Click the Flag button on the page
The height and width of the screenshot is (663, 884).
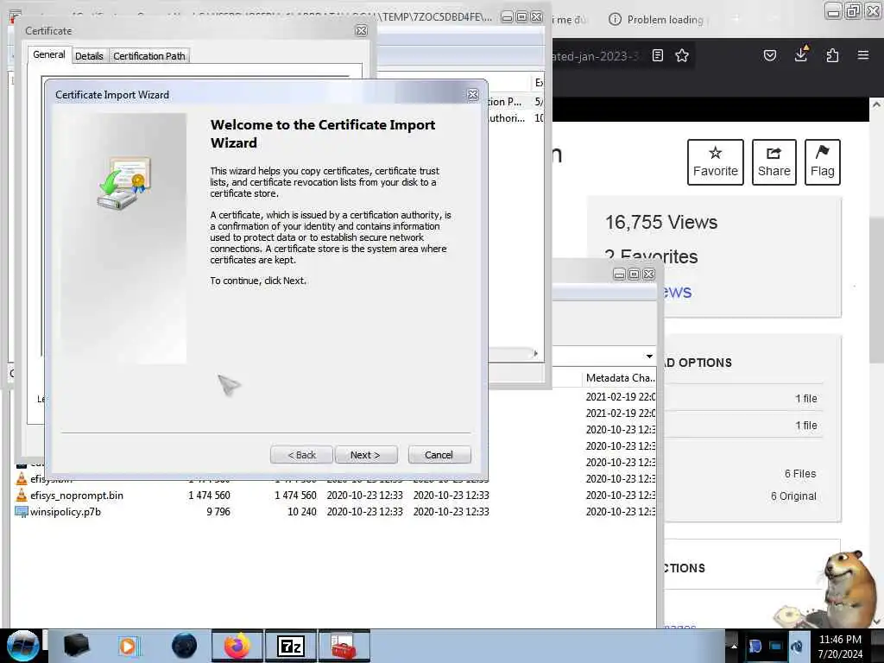point(823,162)
